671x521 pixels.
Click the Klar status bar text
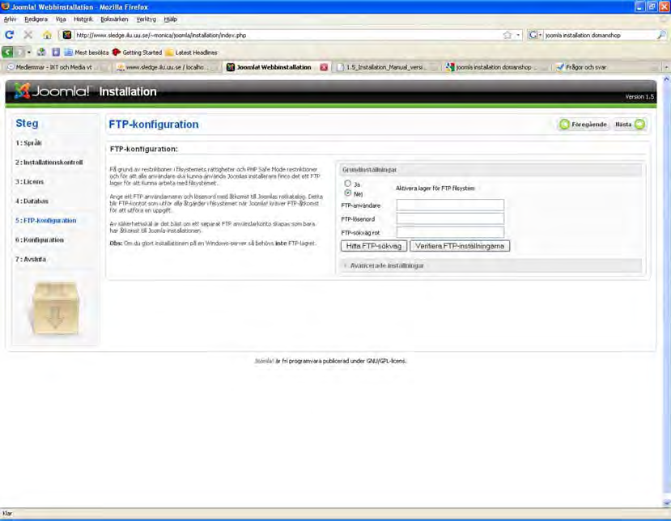[7, 513]
